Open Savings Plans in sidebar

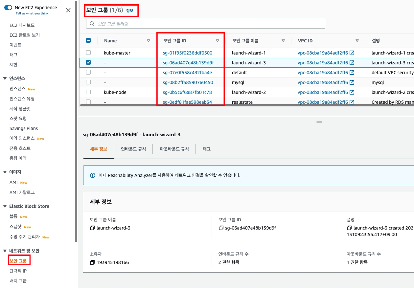pos(24,128)
